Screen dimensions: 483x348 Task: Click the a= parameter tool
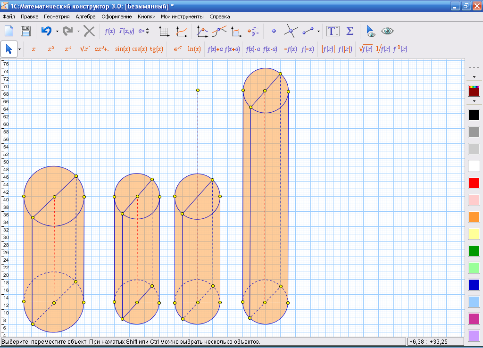pyautogui.click(x=143, y=31)
